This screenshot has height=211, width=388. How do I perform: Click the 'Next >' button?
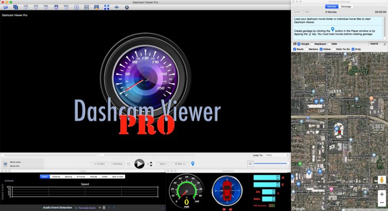(x=163, y=164)
